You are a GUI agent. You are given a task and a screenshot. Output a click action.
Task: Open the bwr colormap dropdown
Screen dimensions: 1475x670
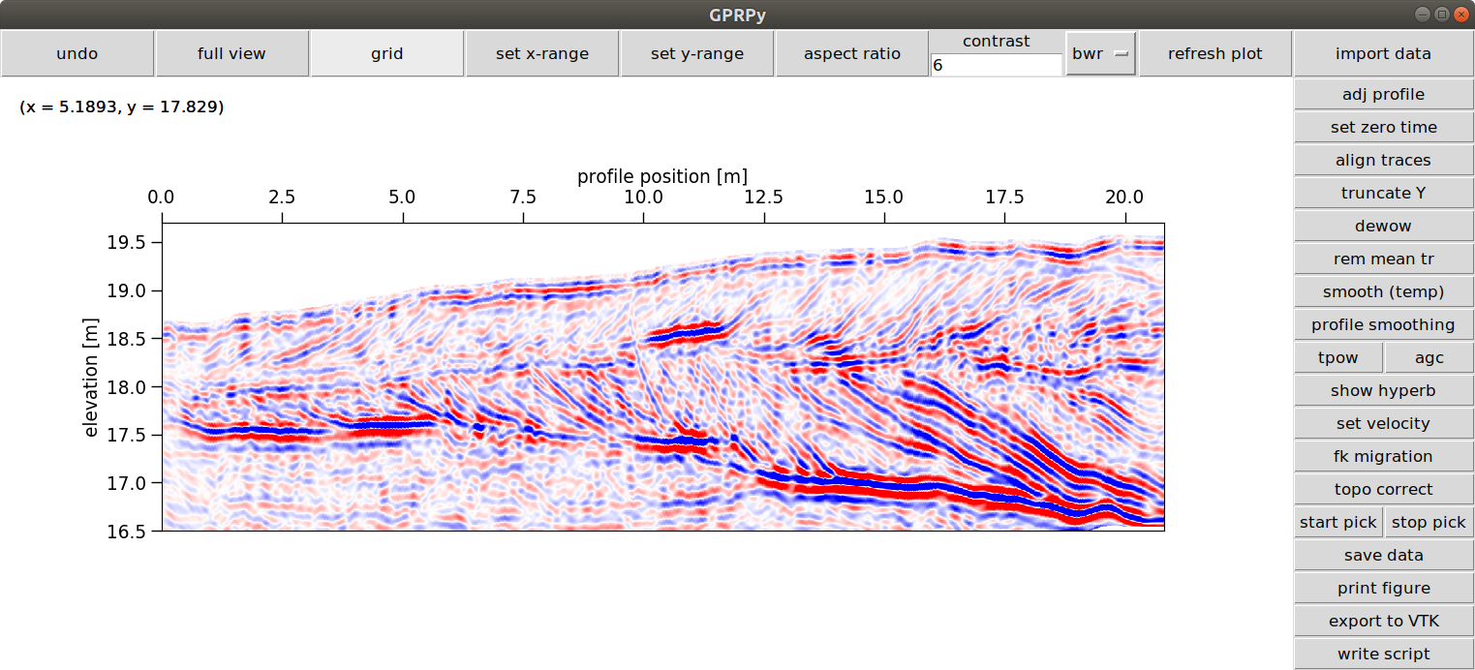1101,53
